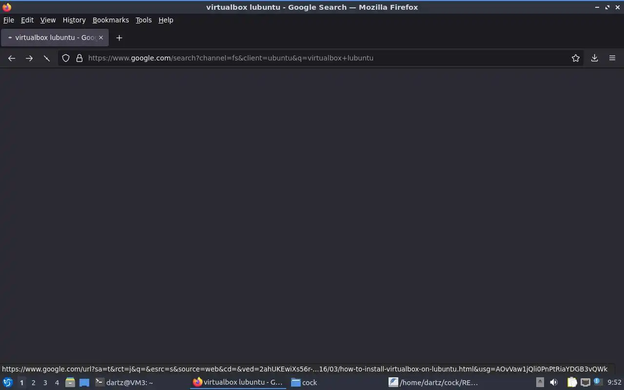Click the 9:52 clock
The image size is (624, 390).
(614, 383)
